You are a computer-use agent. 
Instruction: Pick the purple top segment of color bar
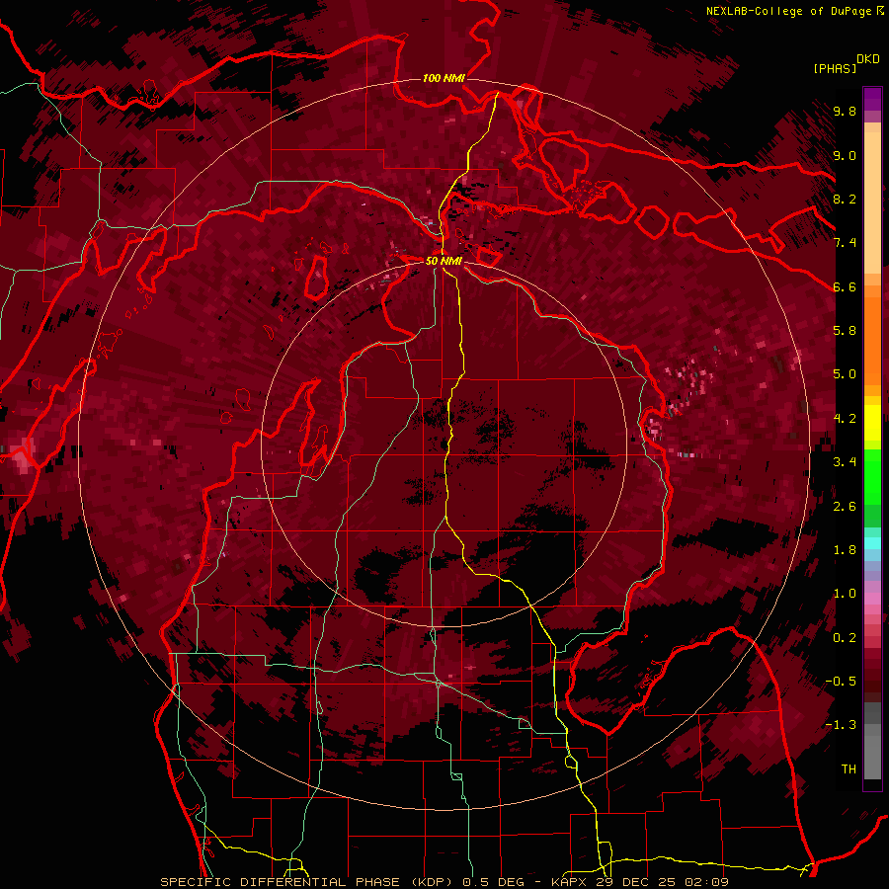872,100
